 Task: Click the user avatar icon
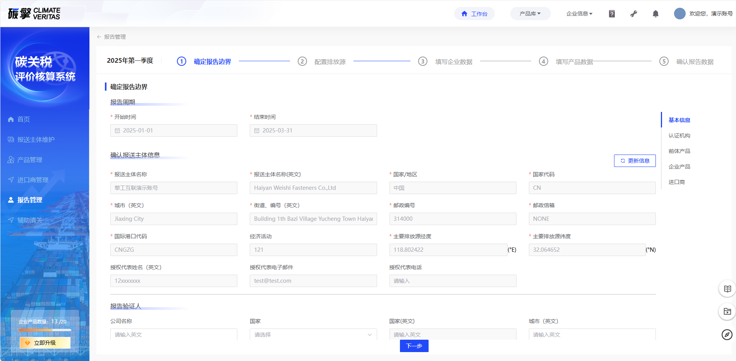(x=679, y=14)
